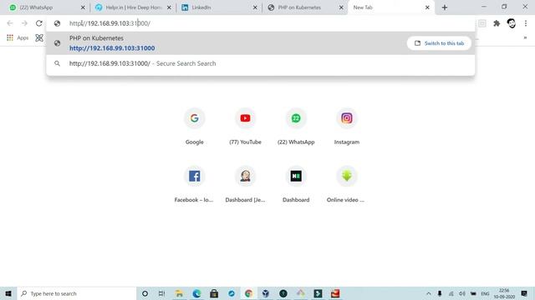Viewport: 535px width, 300px height.
Task: Open Microsoft Store from taskbar
Action: point(214,293)
